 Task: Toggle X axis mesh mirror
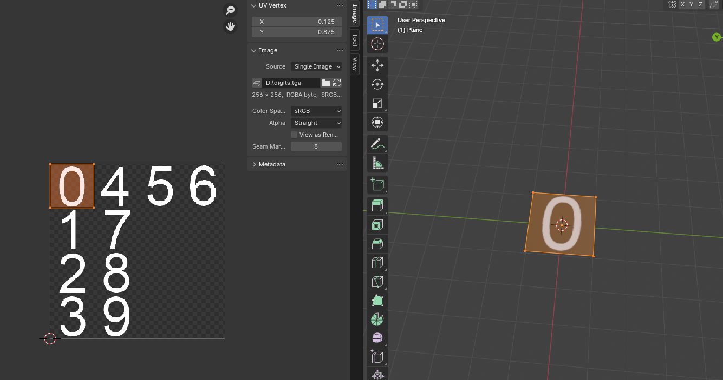pyautogui.click(x=682, y=4)
